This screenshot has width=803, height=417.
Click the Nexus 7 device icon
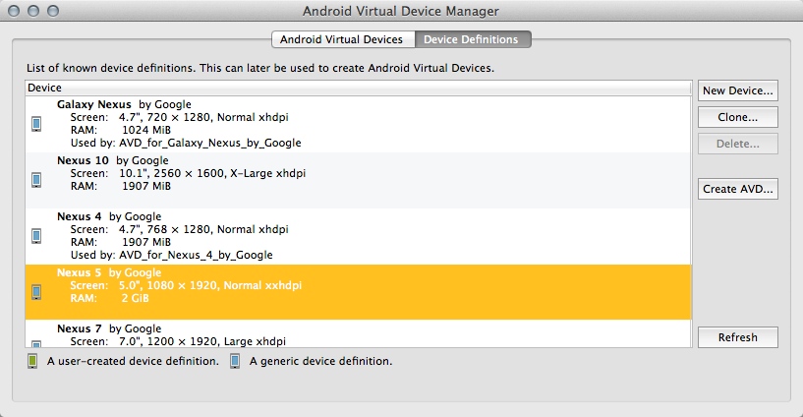(36, 342)
